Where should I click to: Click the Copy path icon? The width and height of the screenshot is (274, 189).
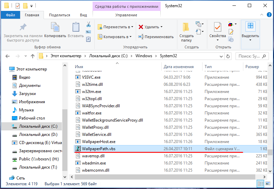click(x=88, y=32)
